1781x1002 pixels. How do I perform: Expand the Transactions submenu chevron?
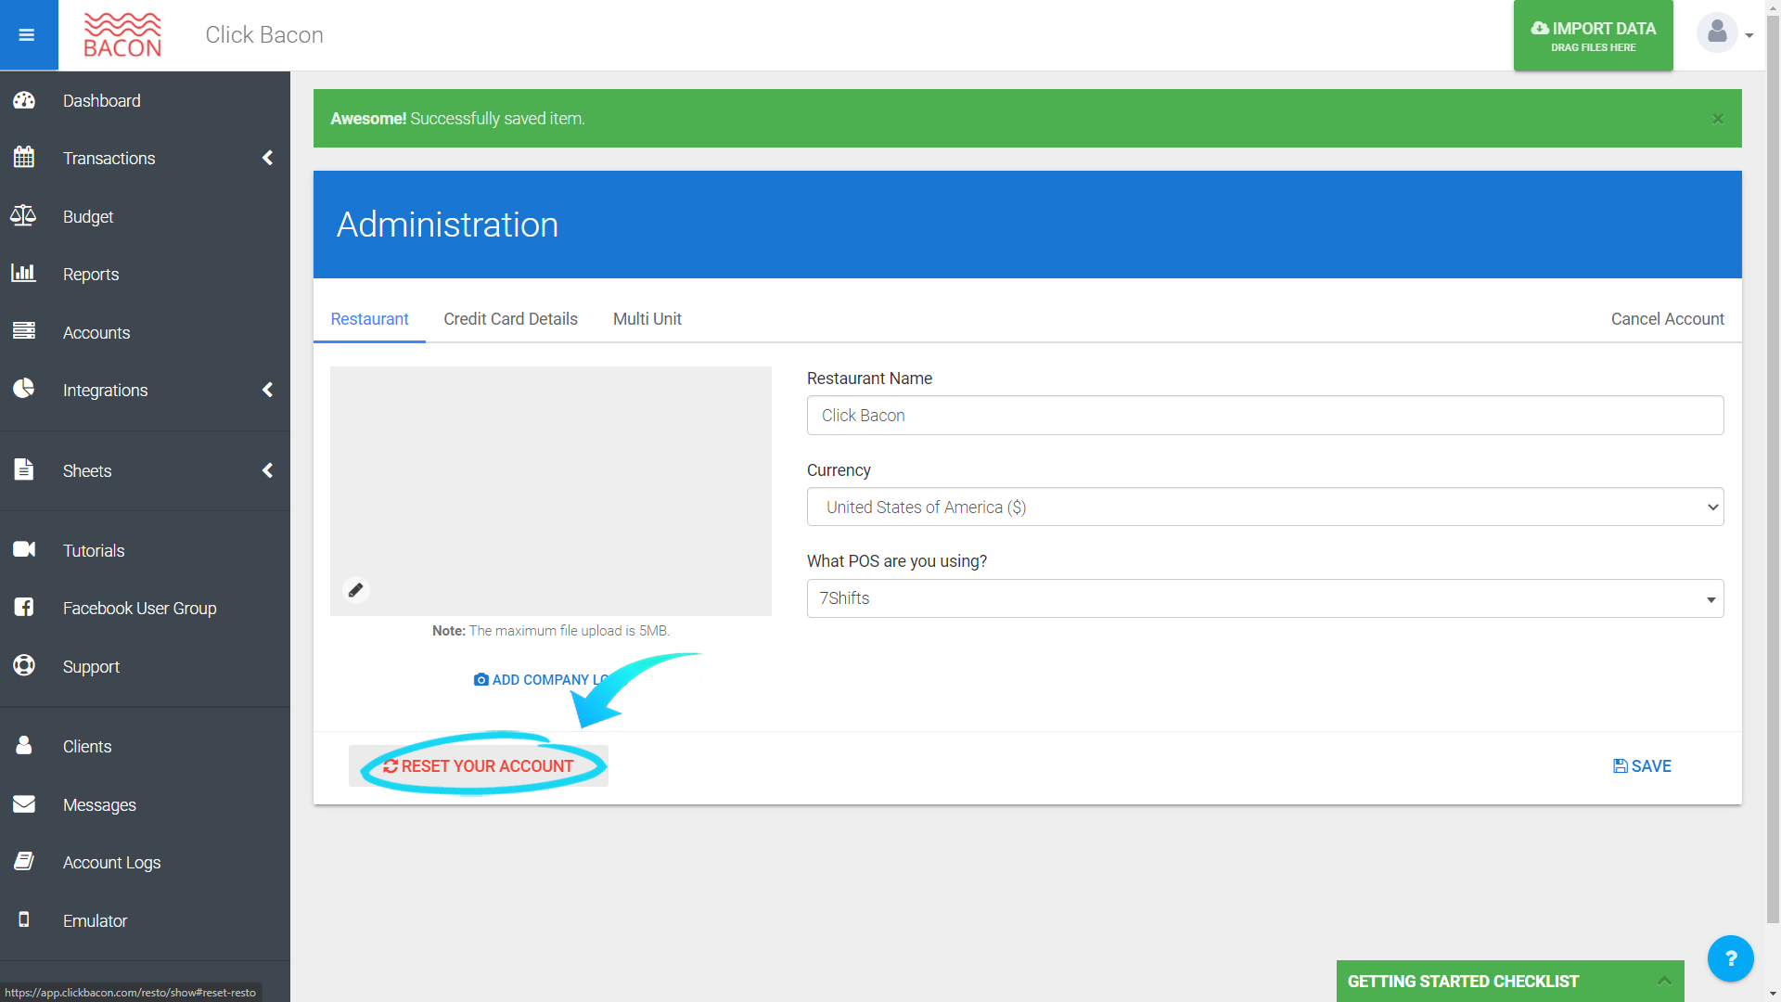coord(267,158)
